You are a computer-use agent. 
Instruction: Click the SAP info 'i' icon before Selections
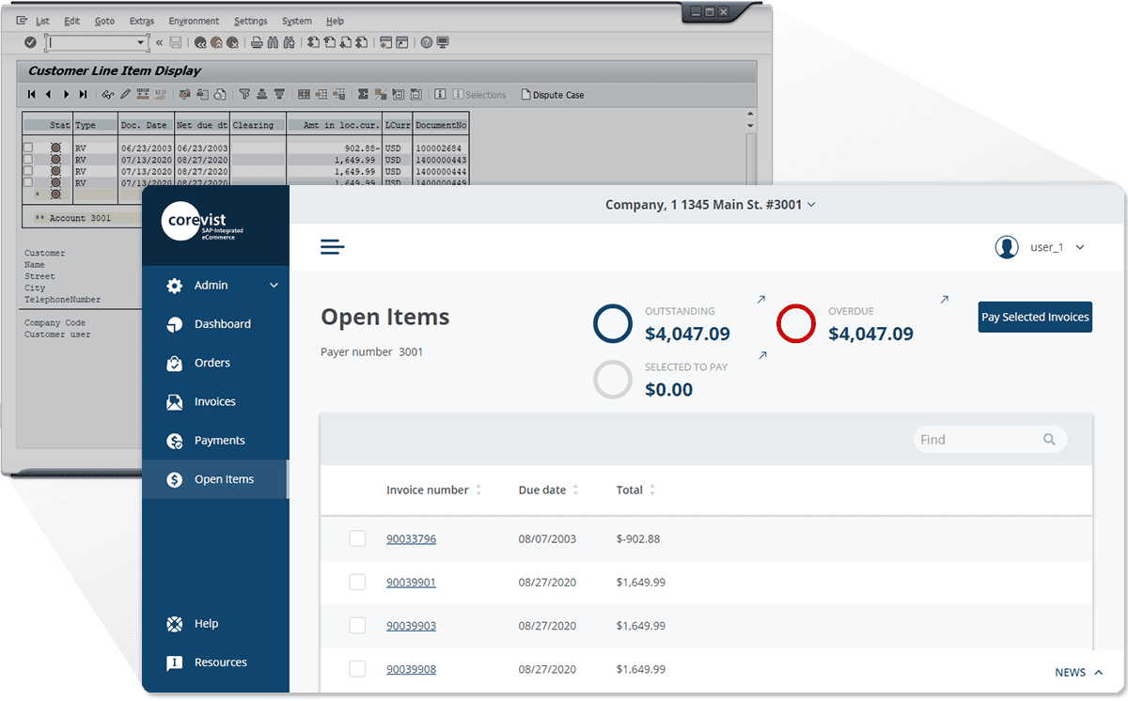pos(439,94)
